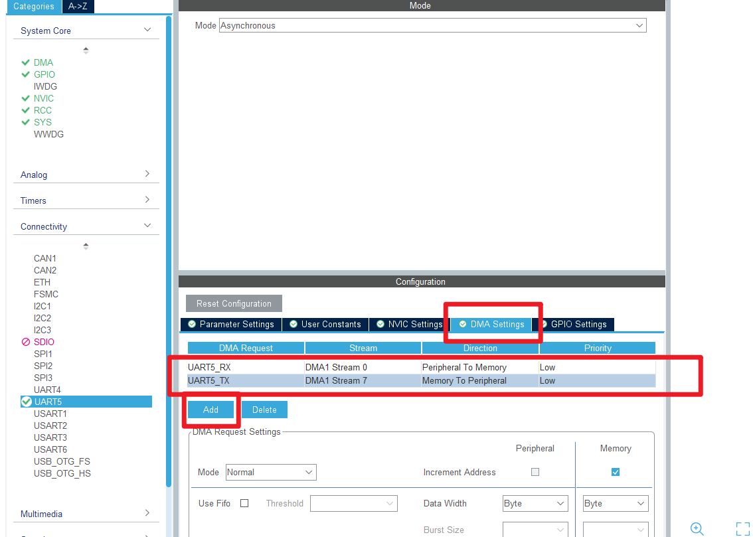753x537 pixels.
Task: Click the Stream column header
Action: (x=363, y=348)
